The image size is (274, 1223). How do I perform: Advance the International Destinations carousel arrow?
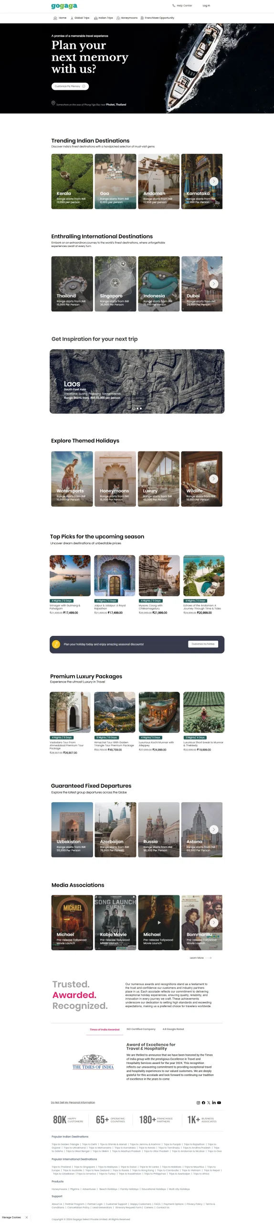(214, 283)
